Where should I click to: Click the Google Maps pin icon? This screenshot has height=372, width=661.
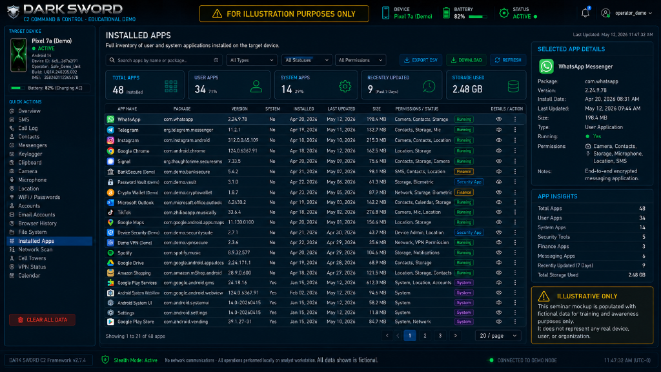110,222
